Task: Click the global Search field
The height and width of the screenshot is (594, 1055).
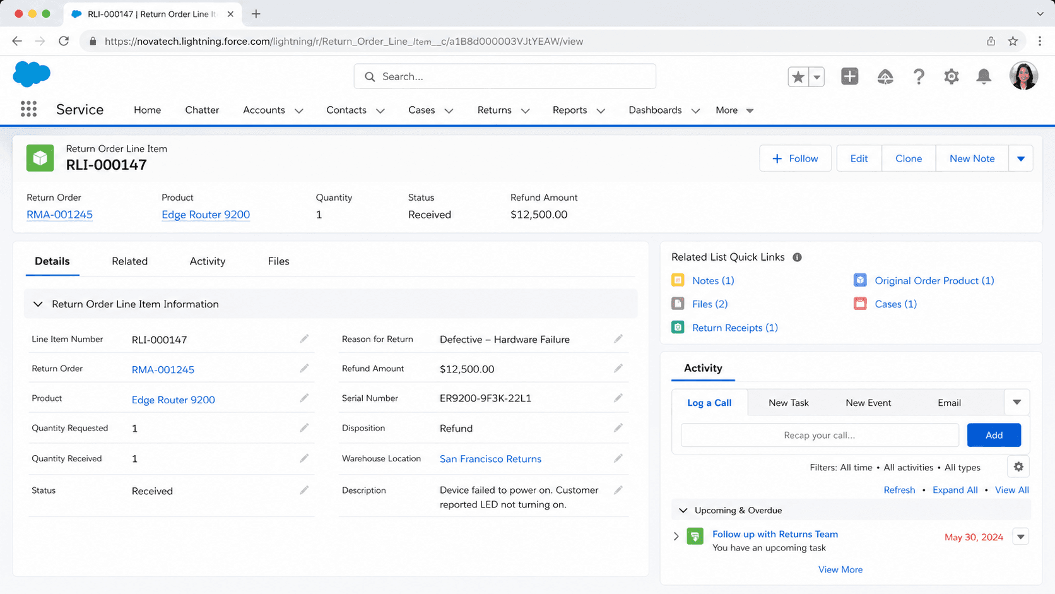Action: coord(505,76)
